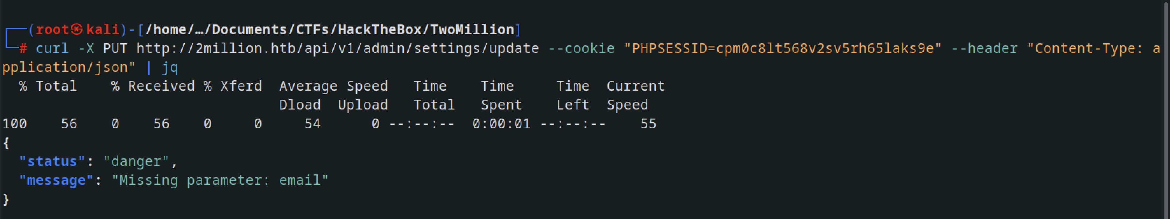
Task: Click the '--header' option text
Action: click(985, 48)
